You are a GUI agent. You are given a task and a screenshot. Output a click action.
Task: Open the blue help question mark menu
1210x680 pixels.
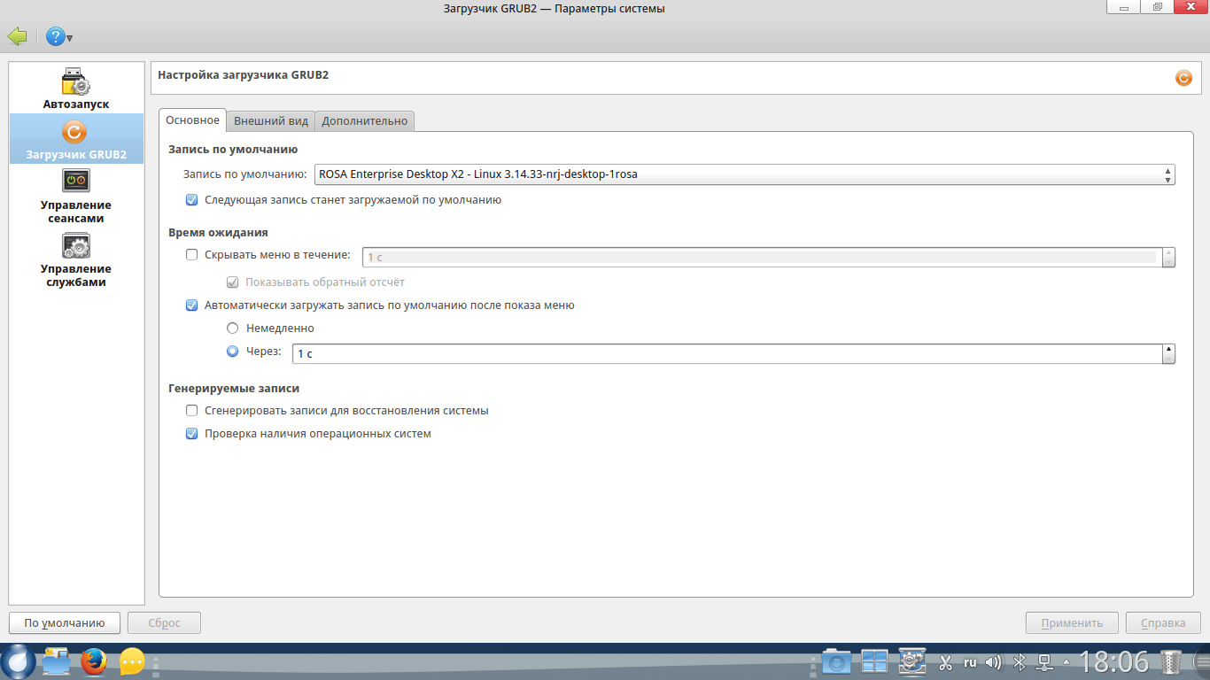(x=58, y=36)
